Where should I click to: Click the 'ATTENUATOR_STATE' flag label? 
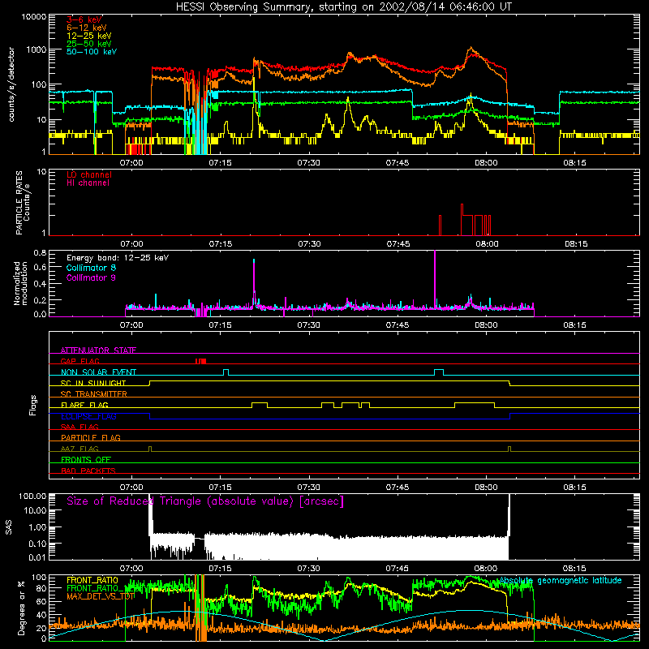pos(98,350)
